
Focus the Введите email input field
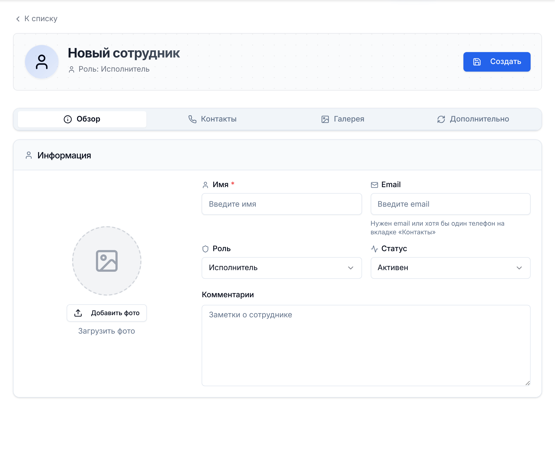click(x=450, y=204)
